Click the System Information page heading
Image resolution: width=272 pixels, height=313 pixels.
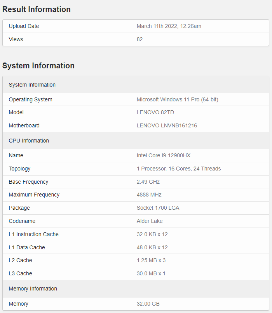point(38,66)
